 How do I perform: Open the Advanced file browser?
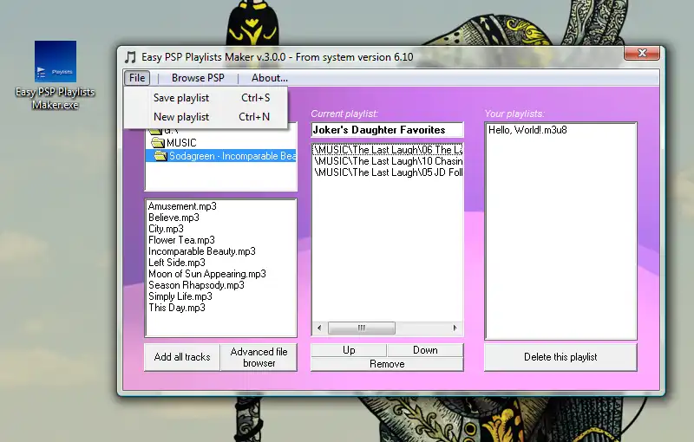pyautogui.click(x=259, y=357)
